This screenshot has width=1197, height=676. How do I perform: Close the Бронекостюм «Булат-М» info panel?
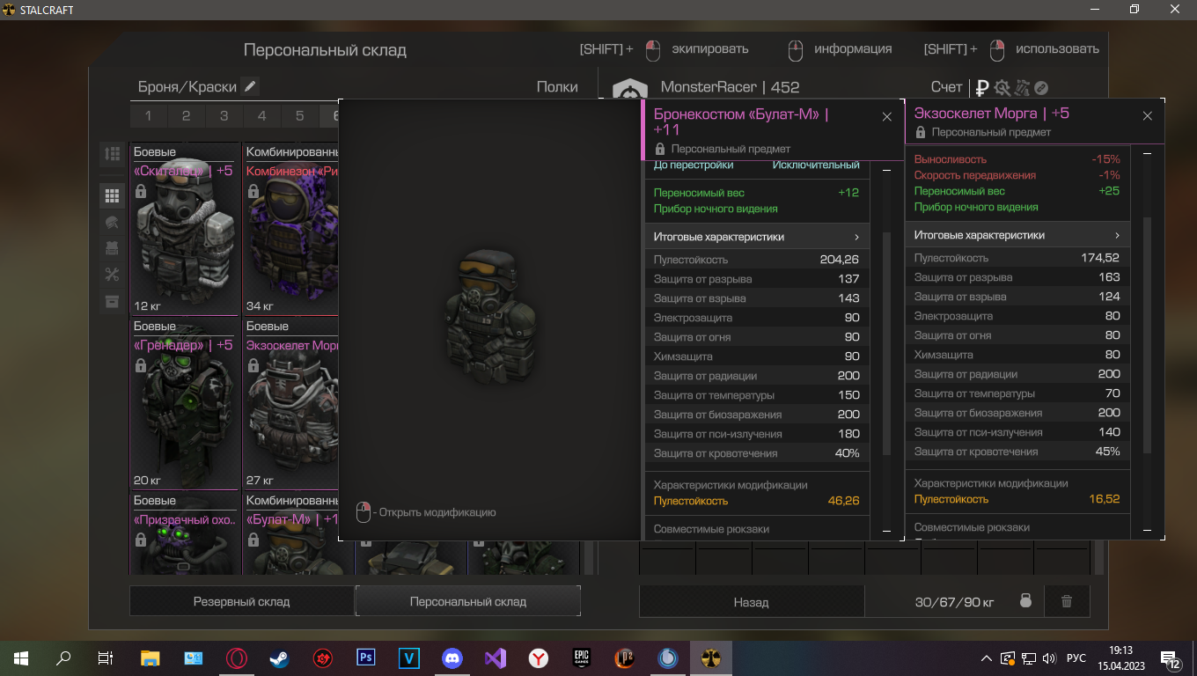click(886, 116)
